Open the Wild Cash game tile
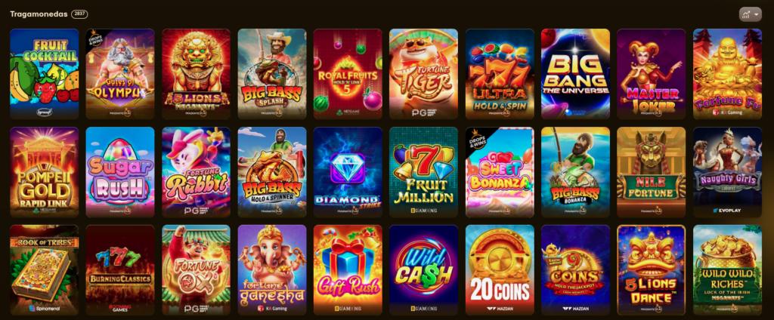This screenshot has height=320, width=774. [423, 270]
